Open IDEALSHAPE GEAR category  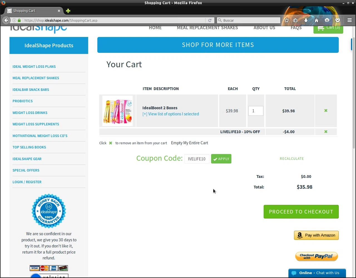pos(27,159)
